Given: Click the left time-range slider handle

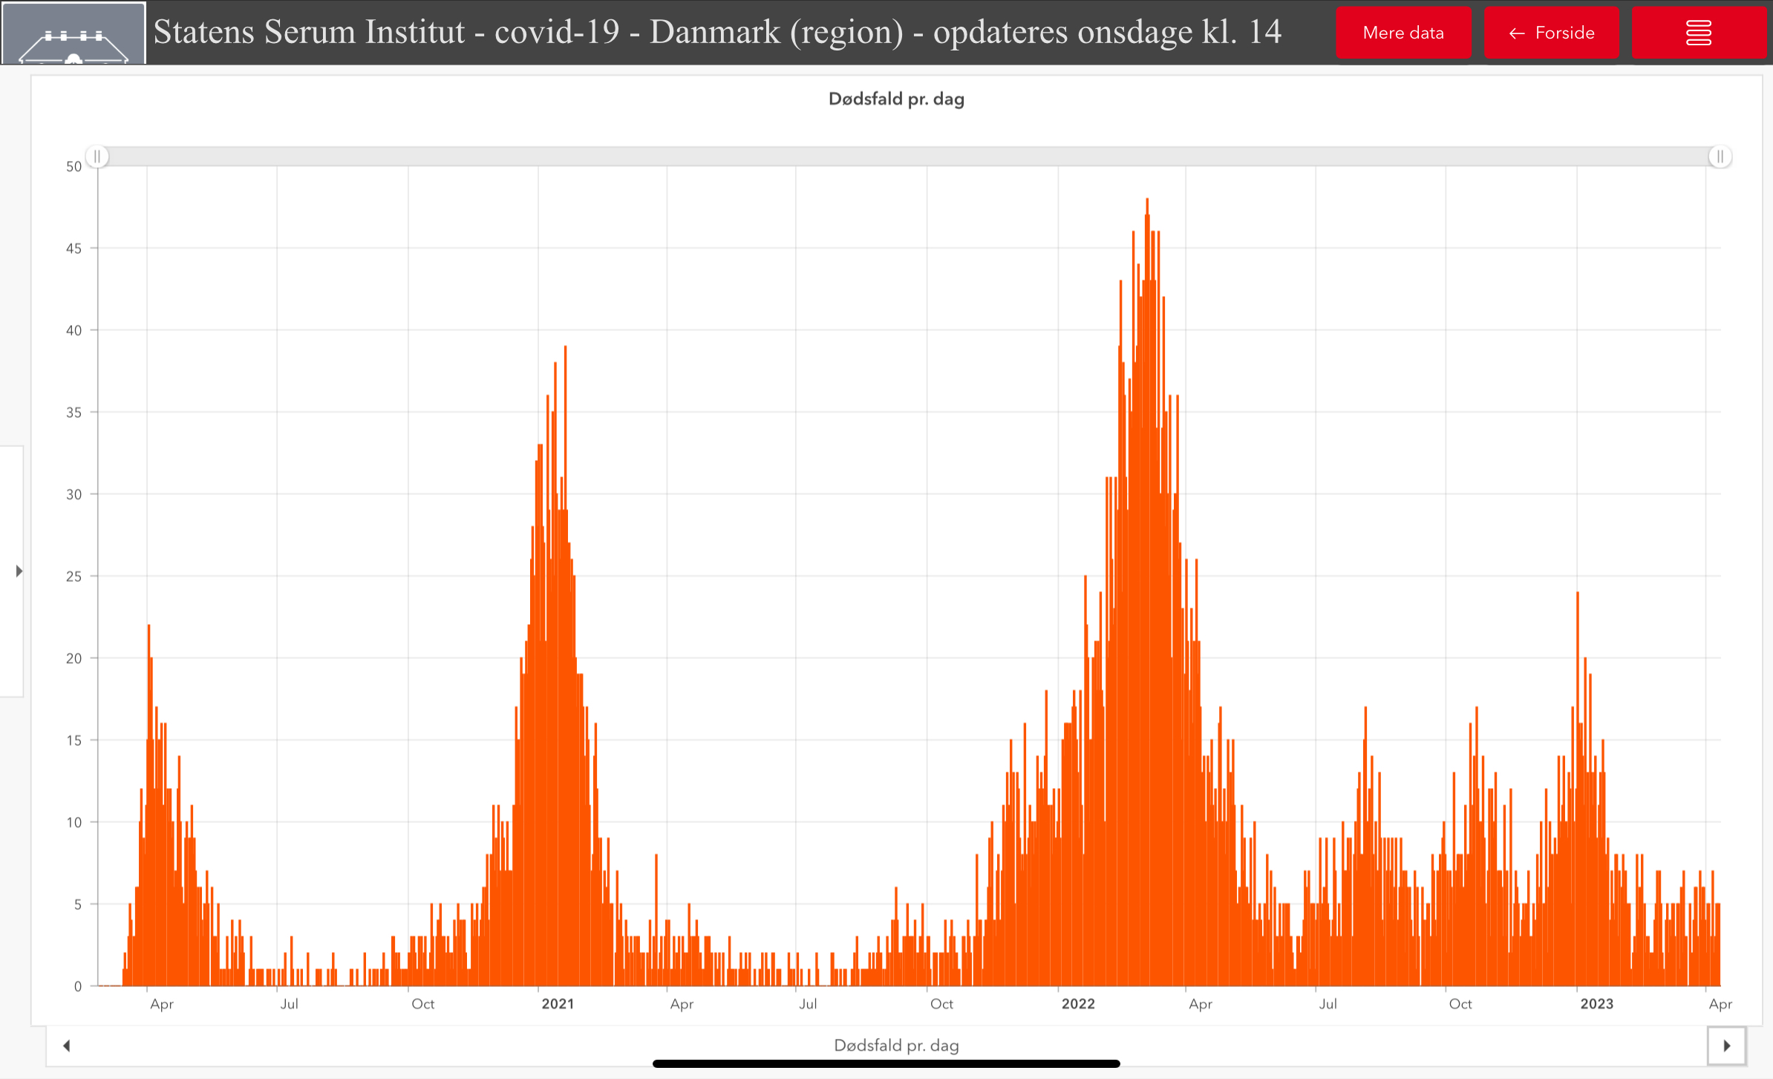Looking at the screenshot, I should [x=97, y=157].
